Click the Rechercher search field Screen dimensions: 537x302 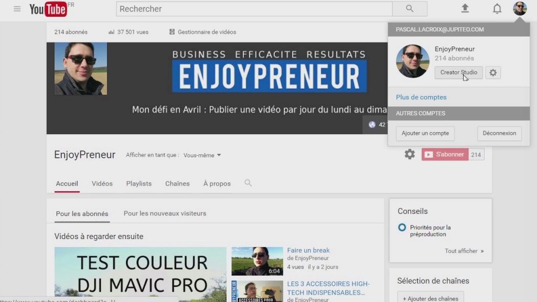click(x=254, y=9)
